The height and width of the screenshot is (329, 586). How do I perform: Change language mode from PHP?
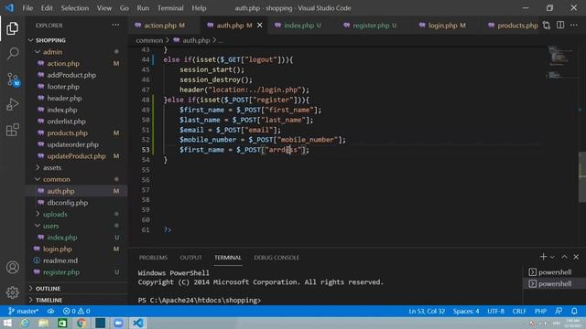540,311
